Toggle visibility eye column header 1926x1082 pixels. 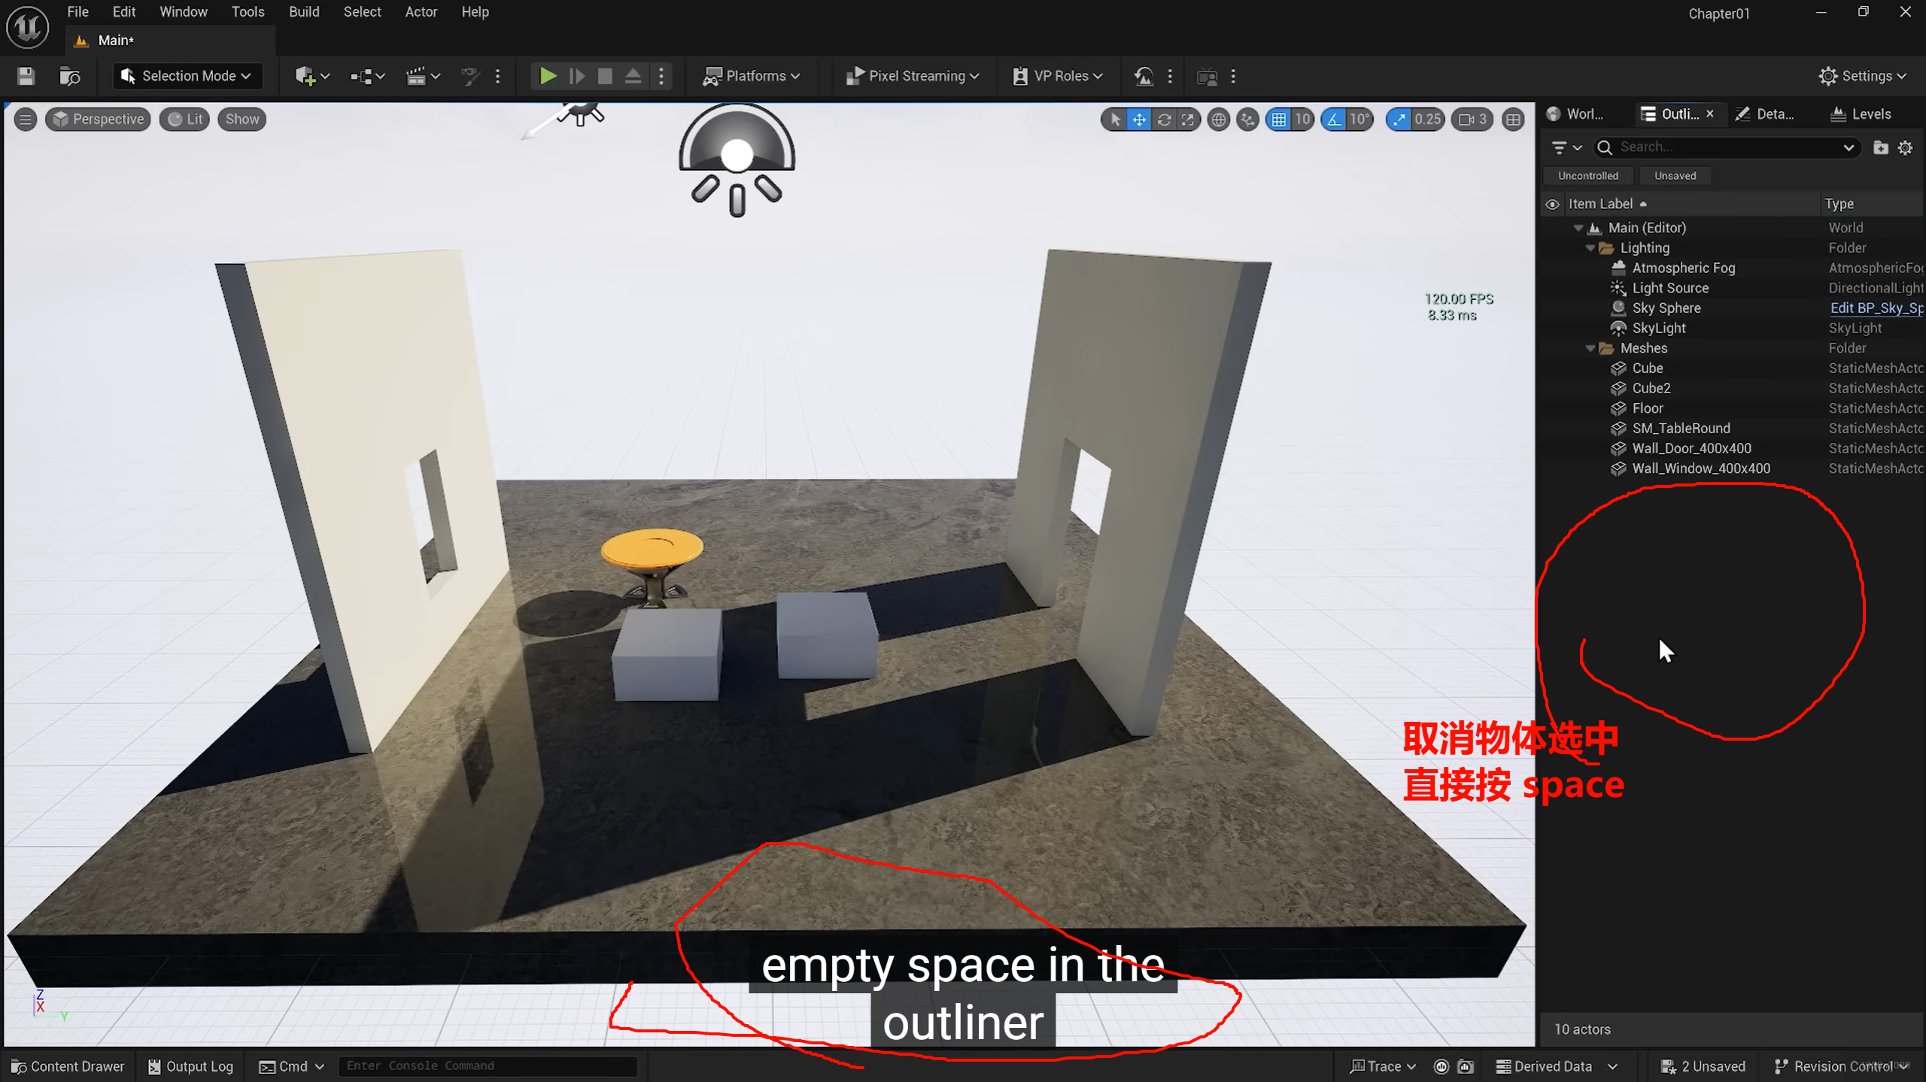1552,204
